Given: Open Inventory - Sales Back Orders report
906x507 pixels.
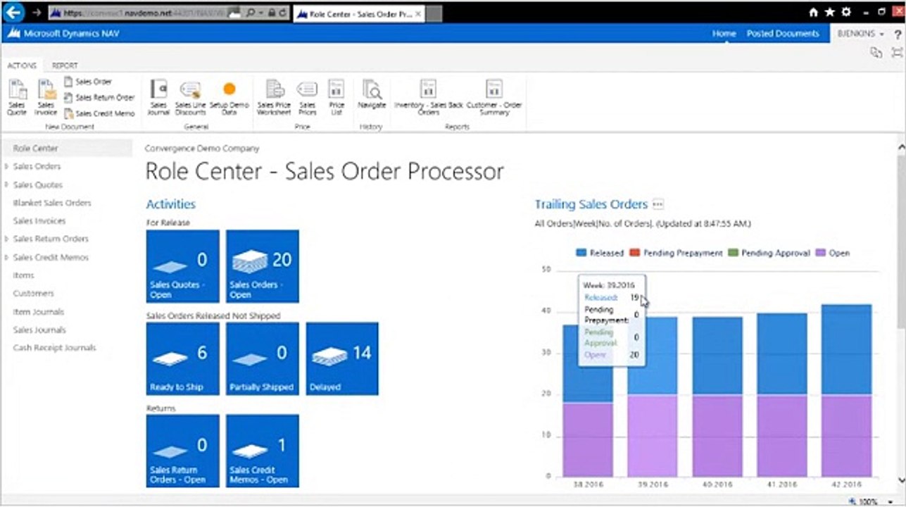Looking at the screenshot, I should 428,97.
